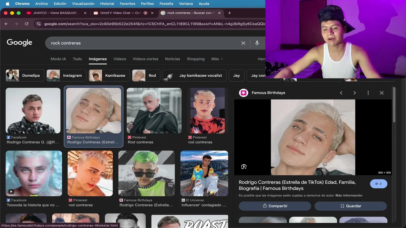Click the Ir button
Image resolution: width=406 pixels, height=228 pixels.
378,184
